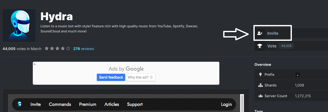
Task: Click the "Why this ad?" button
Action: pos(140,77)
